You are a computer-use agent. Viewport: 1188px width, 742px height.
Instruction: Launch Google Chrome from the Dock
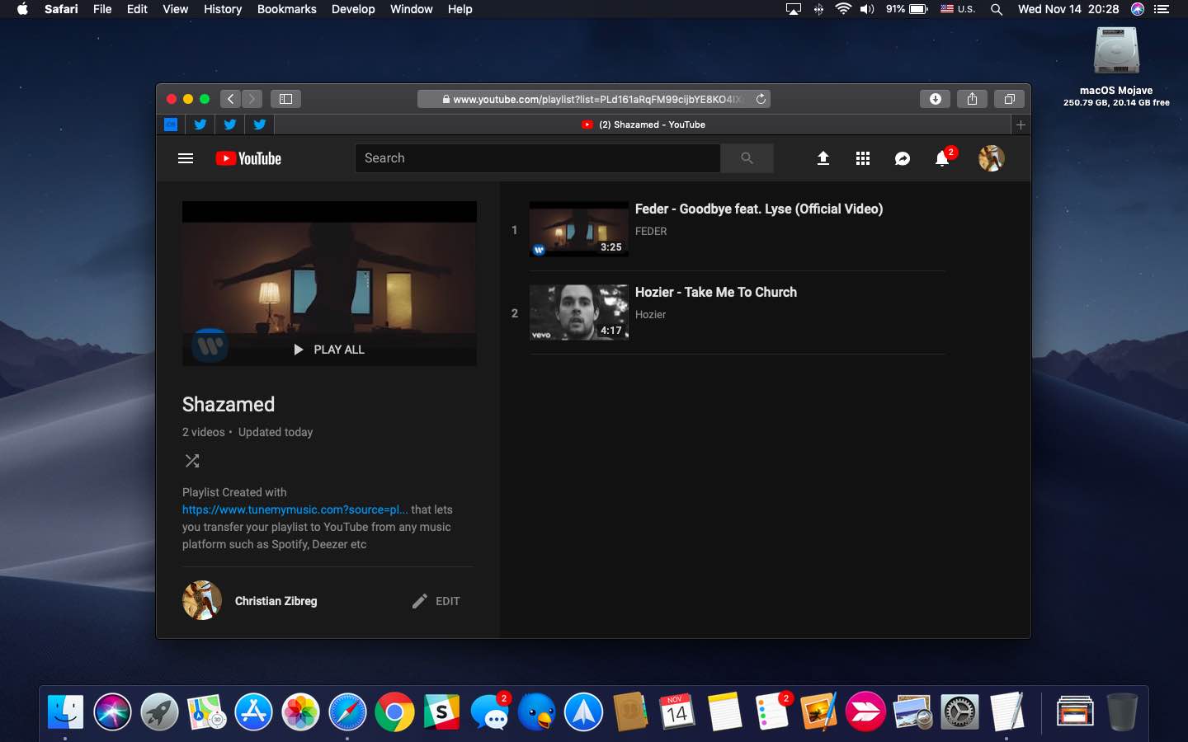coord(395,711)
